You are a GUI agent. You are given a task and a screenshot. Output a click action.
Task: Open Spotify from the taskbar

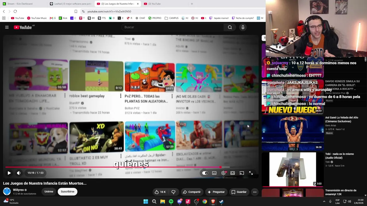[171, 201]
